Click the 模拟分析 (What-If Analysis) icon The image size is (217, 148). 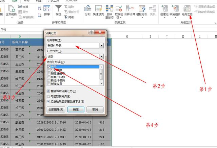142,8
